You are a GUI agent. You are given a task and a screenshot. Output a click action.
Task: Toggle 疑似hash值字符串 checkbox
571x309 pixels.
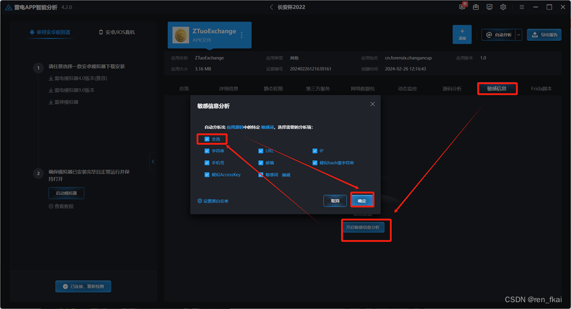click(x=315, y=163)
